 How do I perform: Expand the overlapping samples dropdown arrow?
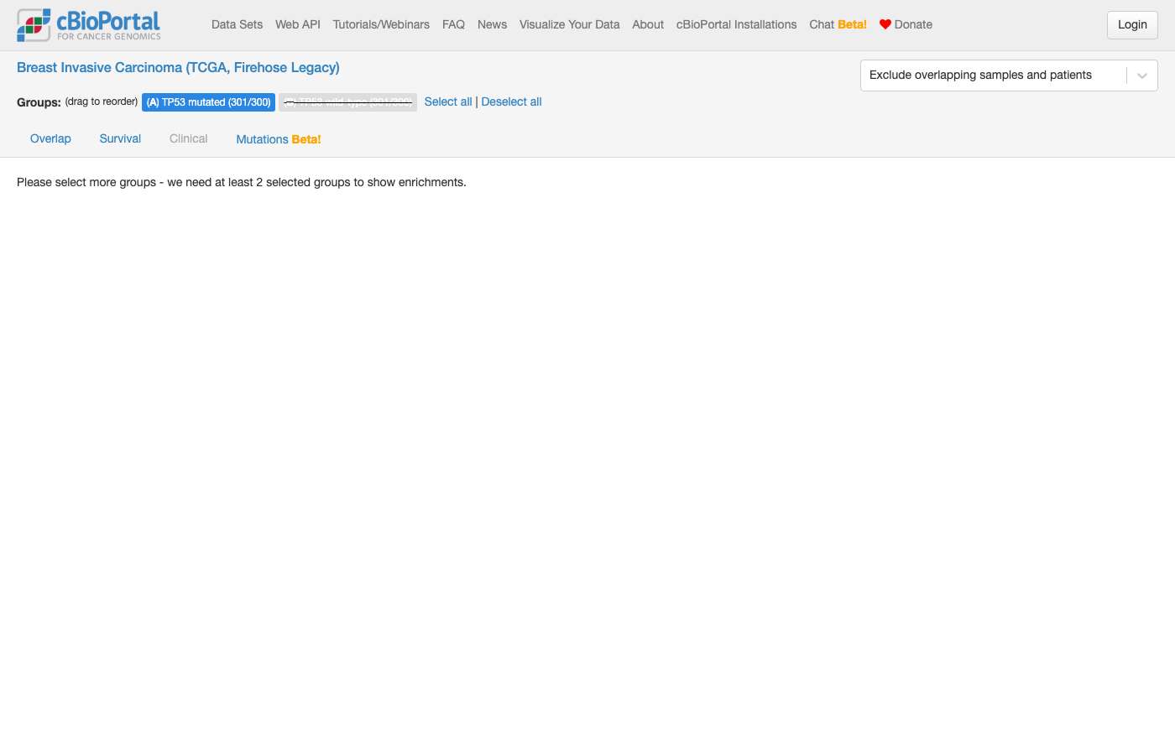pos(1141,75)
